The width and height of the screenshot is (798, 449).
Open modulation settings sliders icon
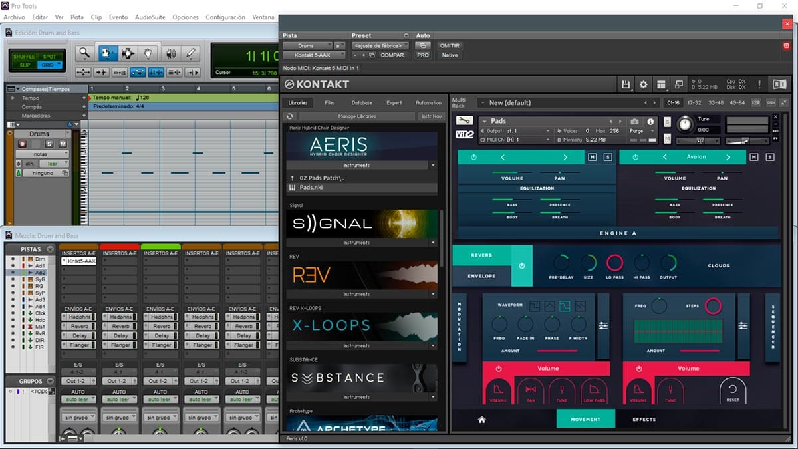603,325
